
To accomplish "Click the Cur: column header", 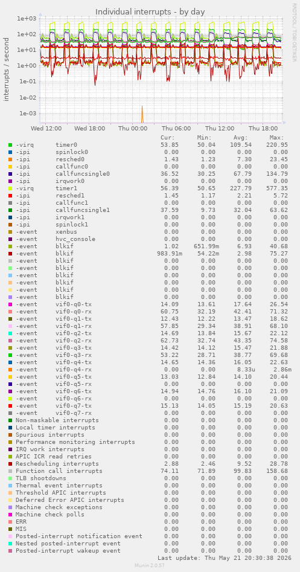I will coord(168,138).
